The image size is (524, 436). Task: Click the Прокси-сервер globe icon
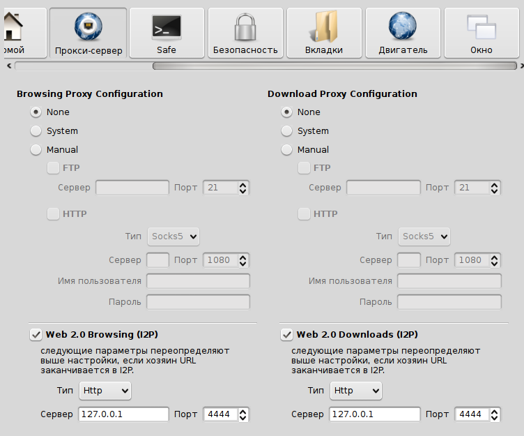point(88,26)
